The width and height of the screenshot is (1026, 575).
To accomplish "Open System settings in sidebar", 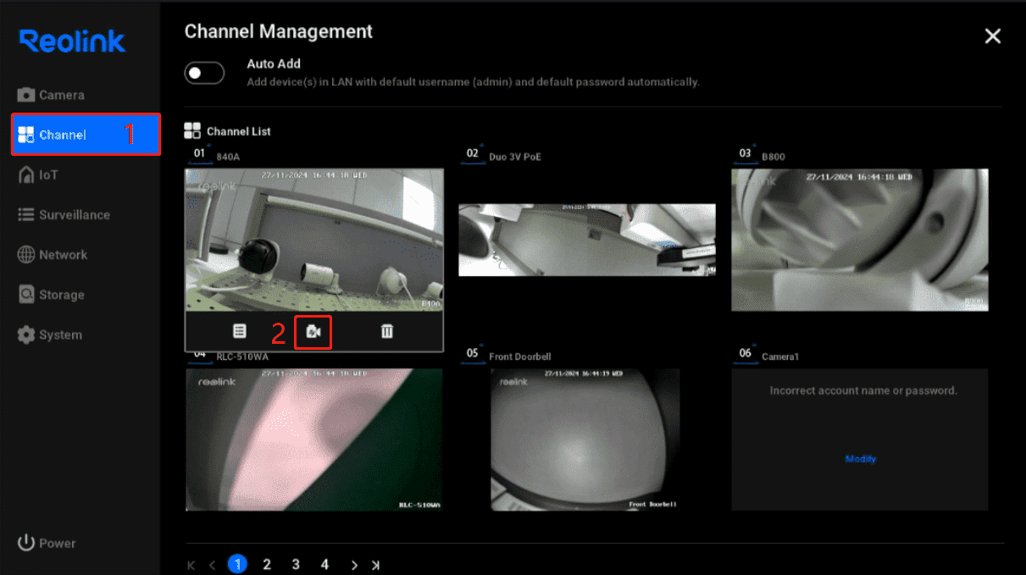I will click(x=50, y=334).
